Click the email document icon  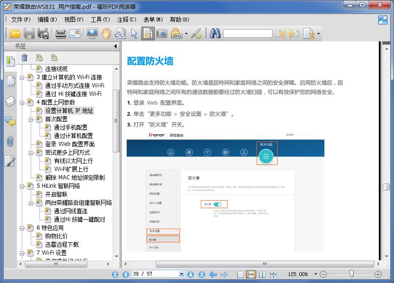pos(75,33)
